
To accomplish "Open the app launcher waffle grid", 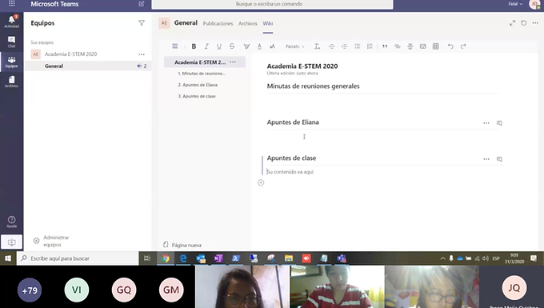I will (11, 3).
